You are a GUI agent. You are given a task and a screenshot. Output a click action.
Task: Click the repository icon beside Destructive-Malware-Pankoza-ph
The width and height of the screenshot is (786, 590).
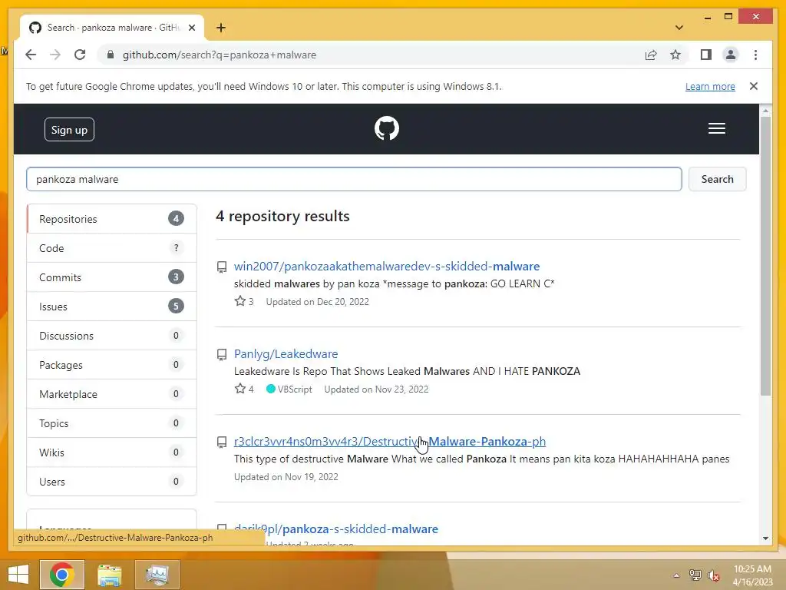pyautogui.click(x=222, y=442)
